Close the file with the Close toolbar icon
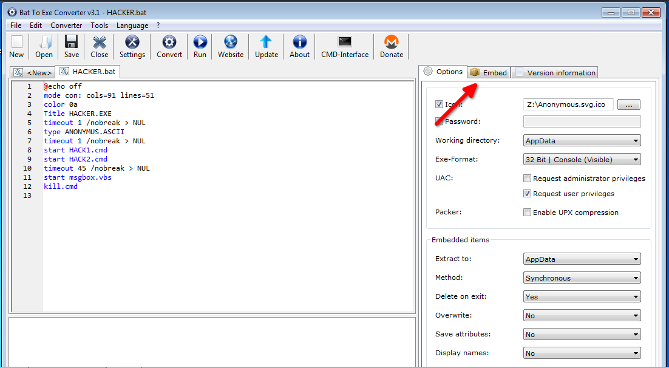The height and width of the screenshot is (368, 669). [x=99, y=47]
